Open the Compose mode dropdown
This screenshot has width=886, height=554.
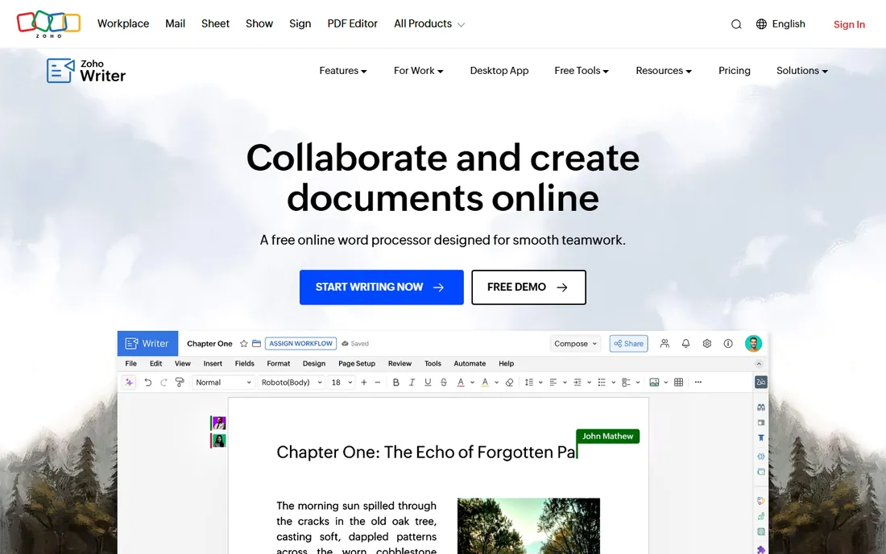coord(575,343)
